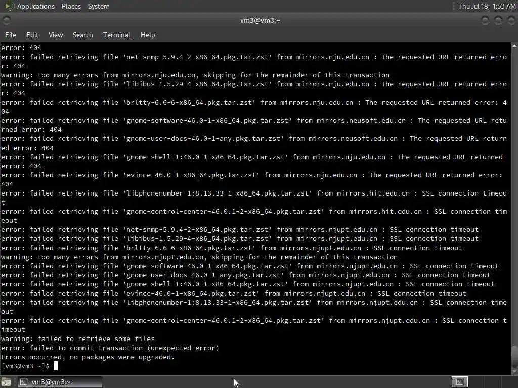
Task: Open the Edit menu
Action: tap(32, 35)
